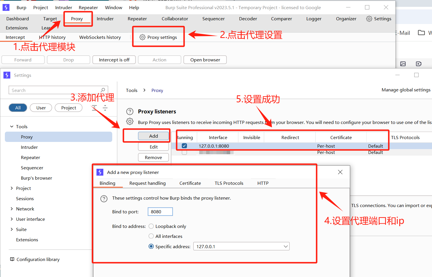
Task: Click the Bind to port field
Action: click(x=160, y=212)
